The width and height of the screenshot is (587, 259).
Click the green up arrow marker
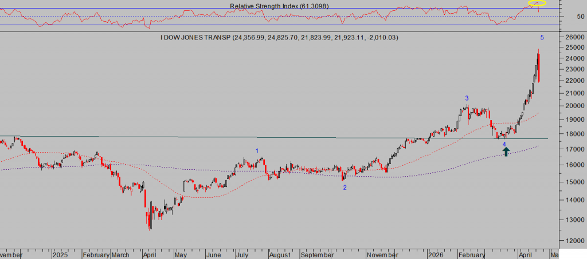pos(506,152)
